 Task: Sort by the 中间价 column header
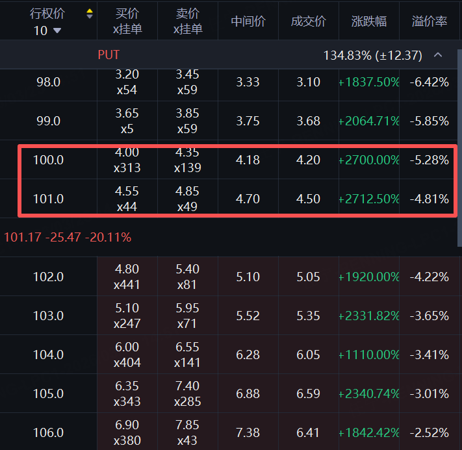click(248, 21)
